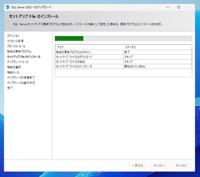Select the セットアップ ファイルのダウンロード task row
This screenshot has width=200, height=177.
[x=123, y=57]
